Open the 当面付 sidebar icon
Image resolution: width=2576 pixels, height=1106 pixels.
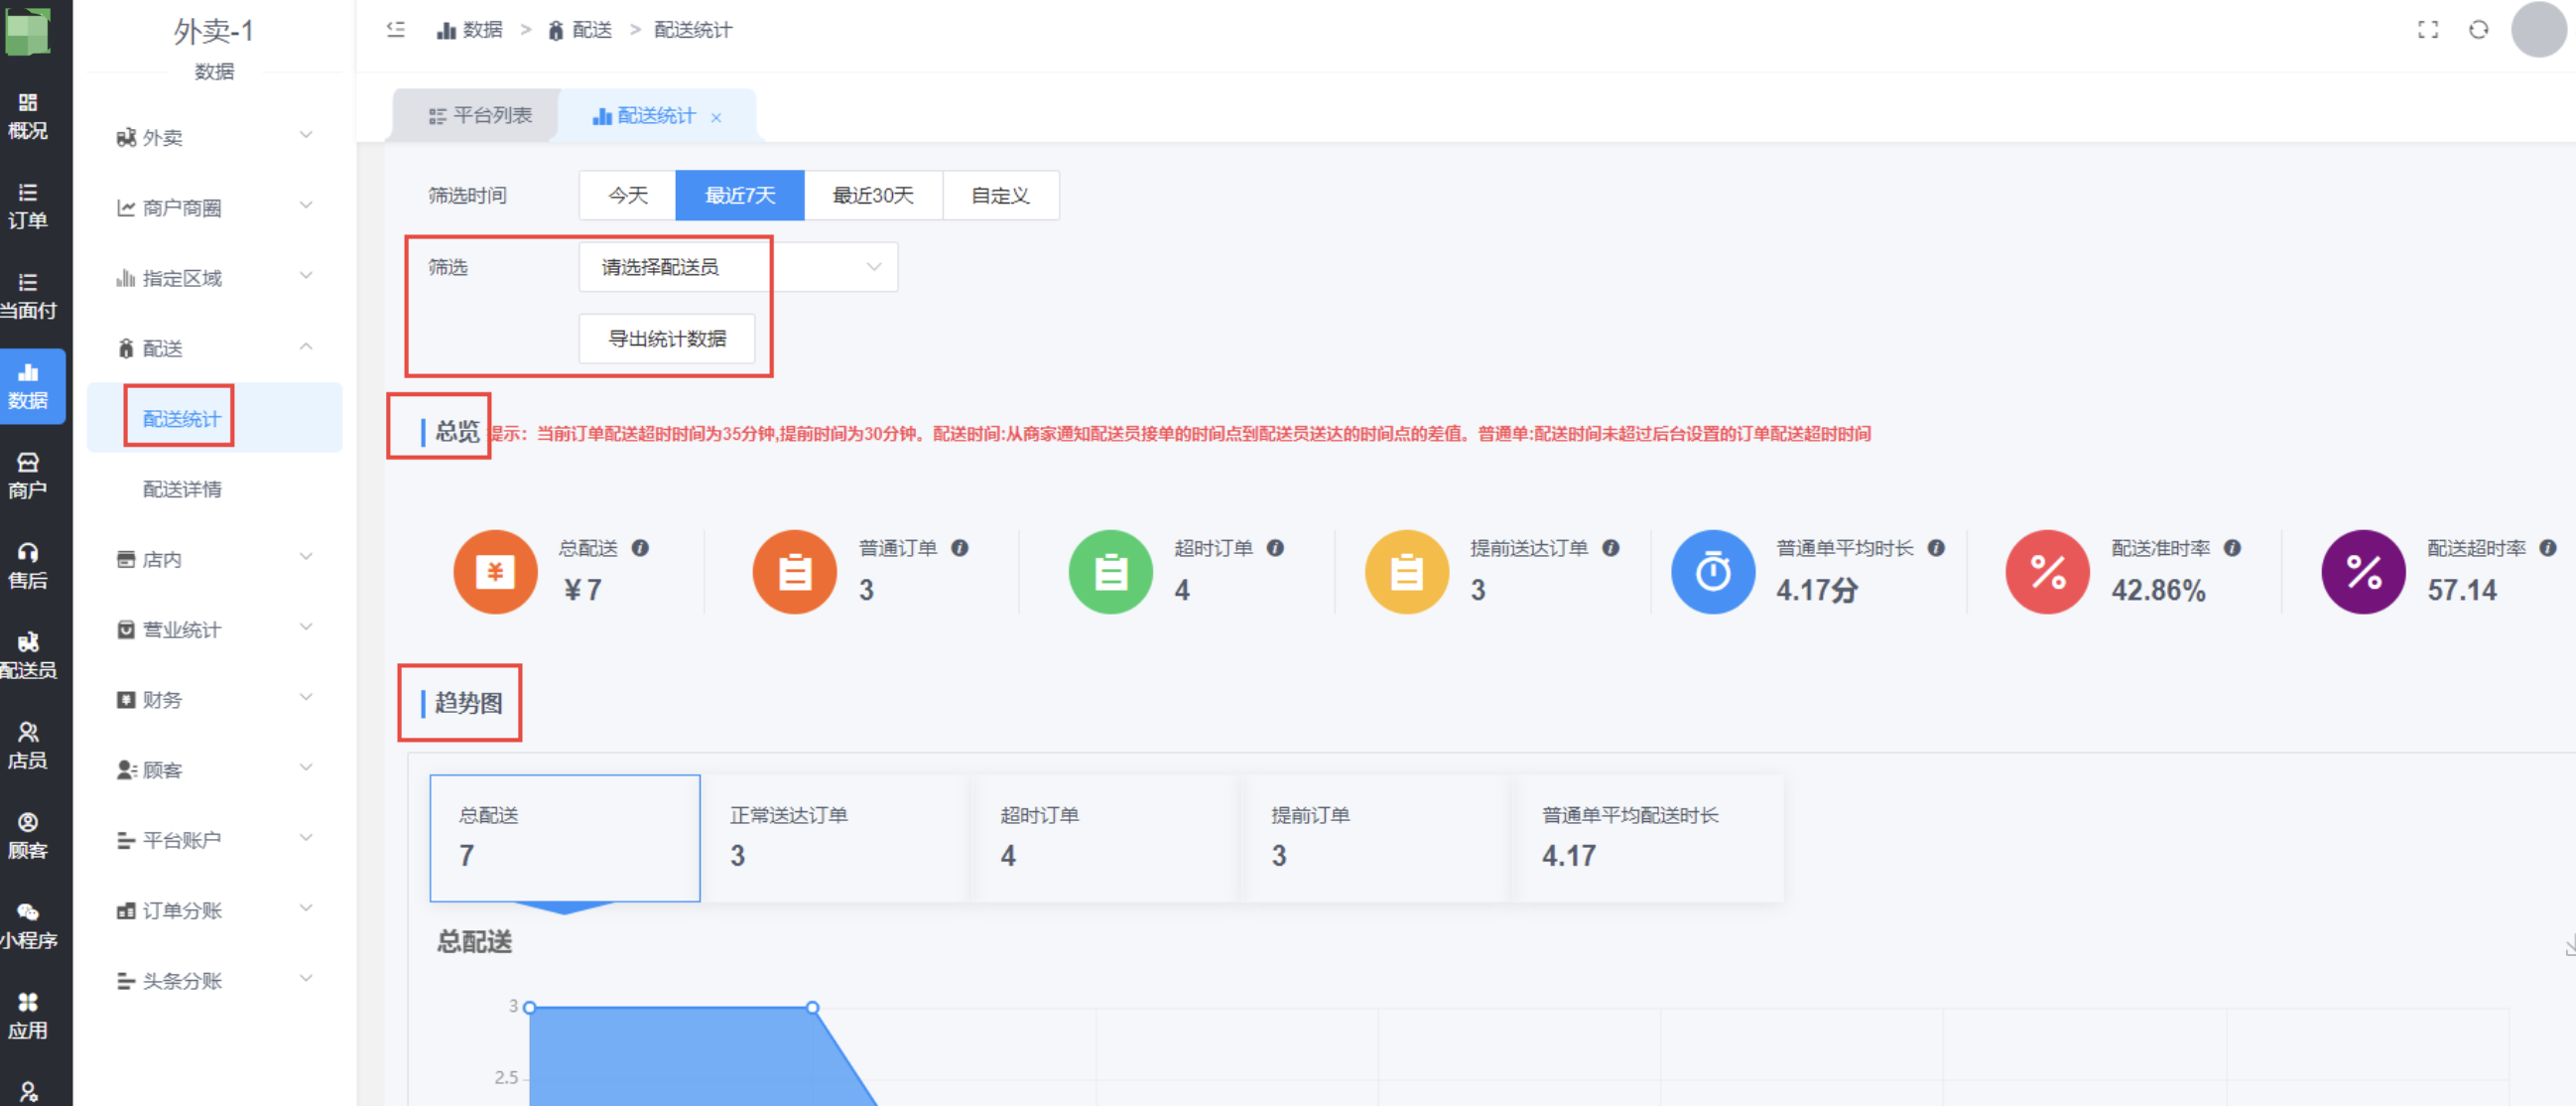pos(28,296)
